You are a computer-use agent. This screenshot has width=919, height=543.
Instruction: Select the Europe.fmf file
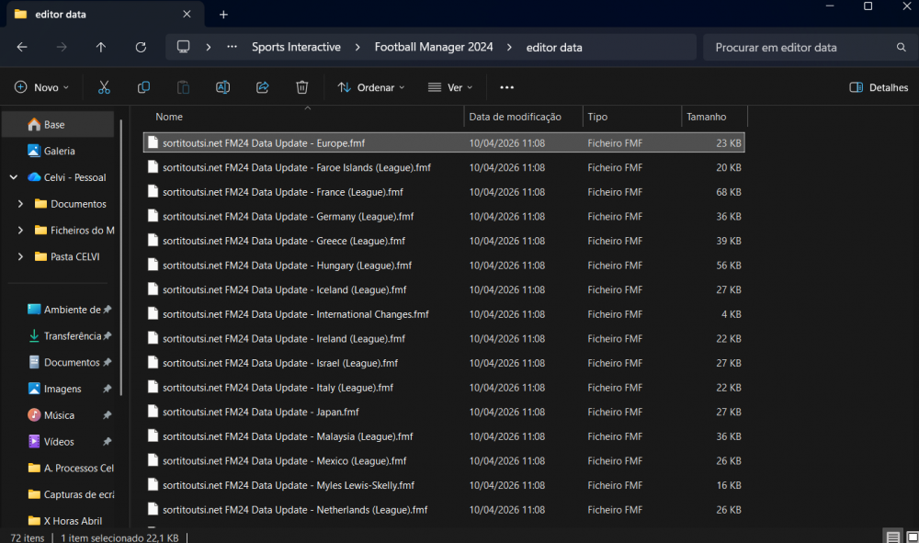pos(444,143)
